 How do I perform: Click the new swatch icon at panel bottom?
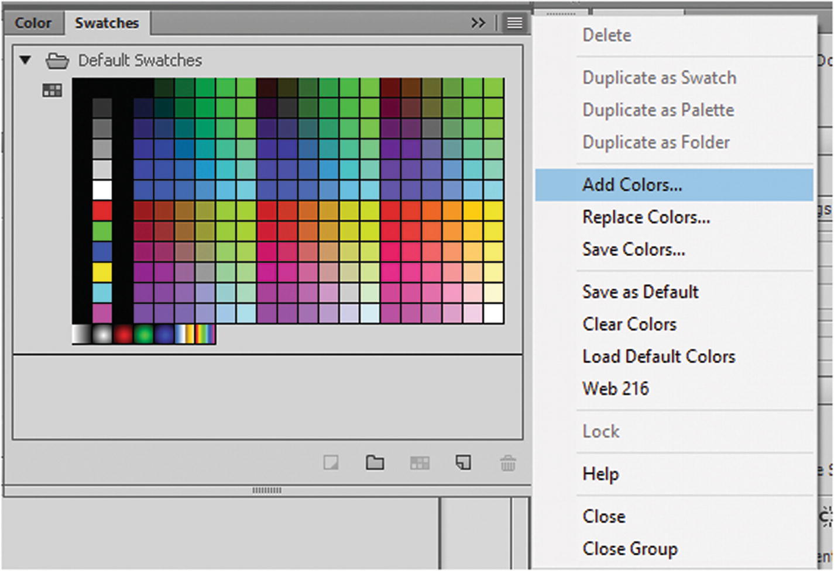tap(331, 463)
